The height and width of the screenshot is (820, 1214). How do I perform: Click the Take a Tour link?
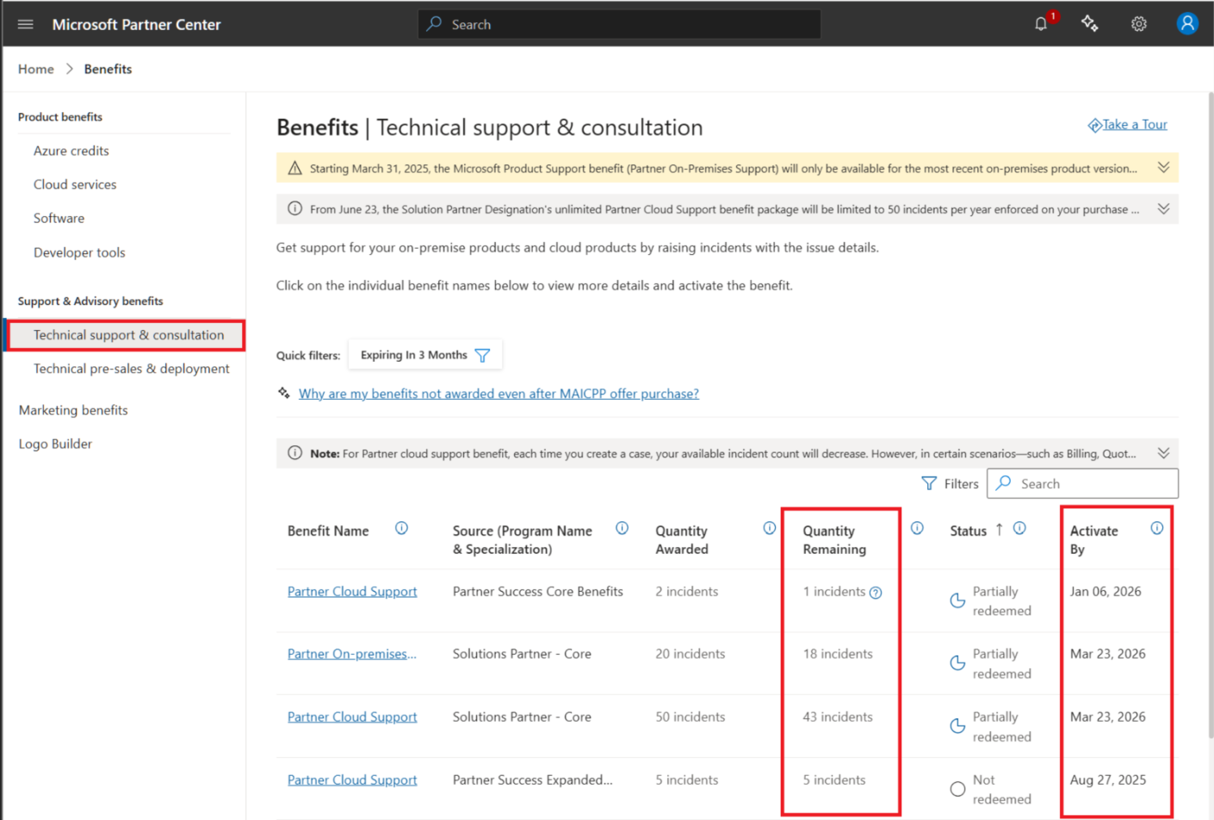point(1134,125)
